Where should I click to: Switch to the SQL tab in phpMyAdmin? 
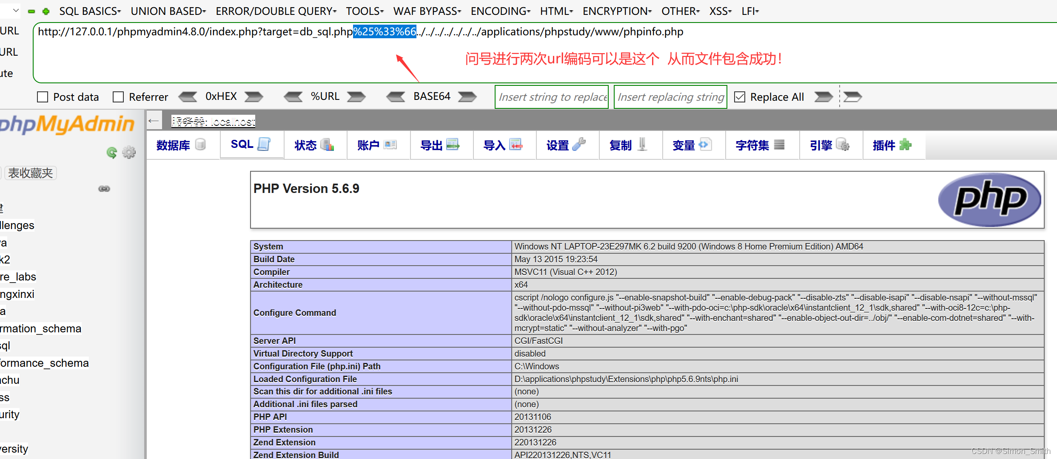(251, 145)
